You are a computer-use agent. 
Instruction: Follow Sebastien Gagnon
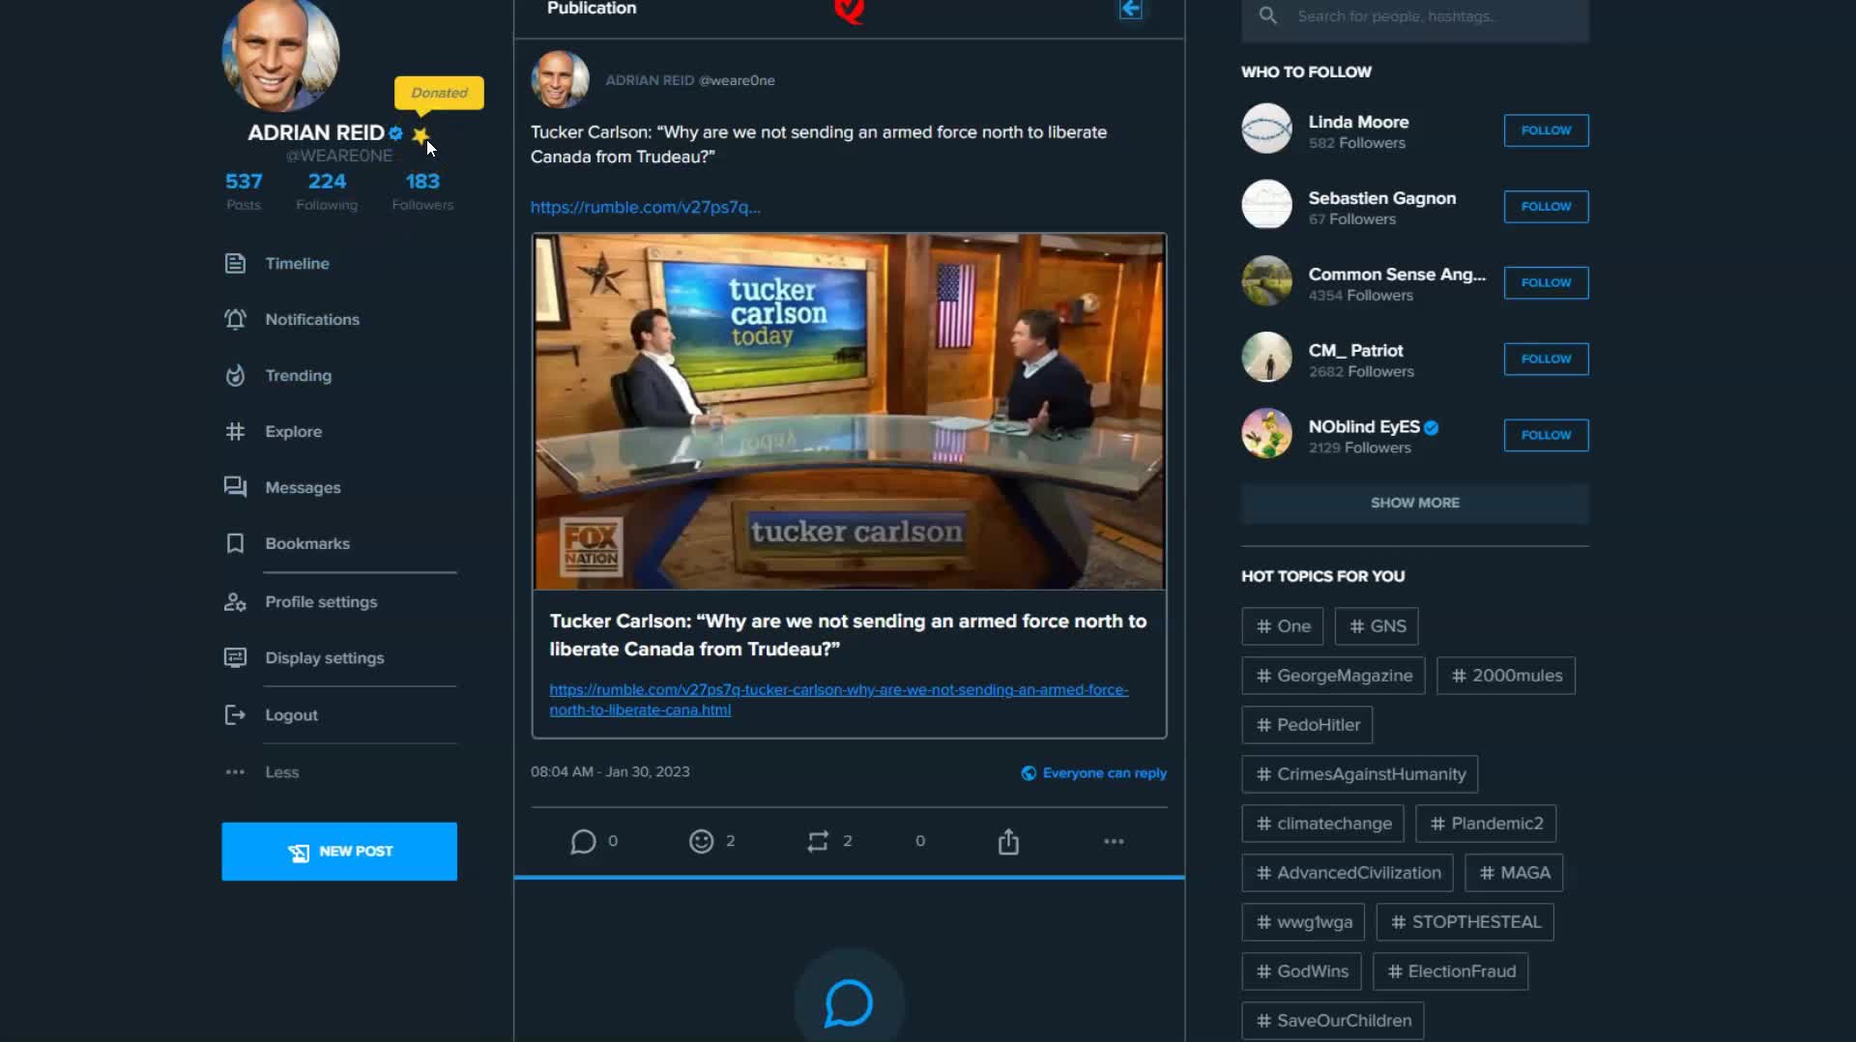tap(1546, 207)
